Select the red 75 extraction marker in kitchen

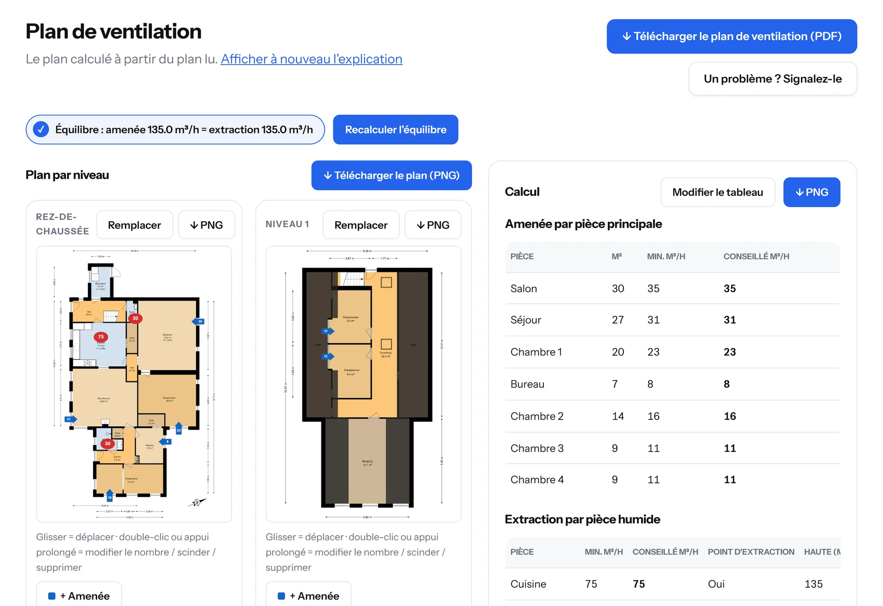pos(101,337)
